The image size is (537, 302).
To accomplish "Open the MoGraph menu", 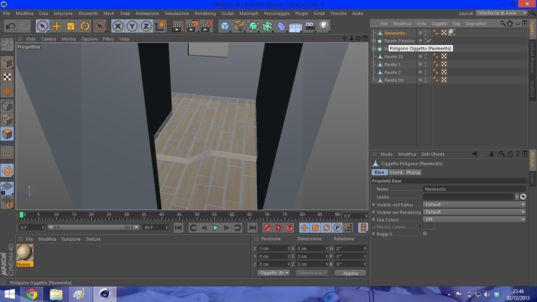I will tap(249, 13).
